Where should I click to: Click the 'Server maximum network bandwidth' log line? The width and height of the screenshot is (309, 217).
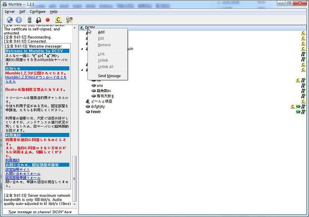click(37, 199)
